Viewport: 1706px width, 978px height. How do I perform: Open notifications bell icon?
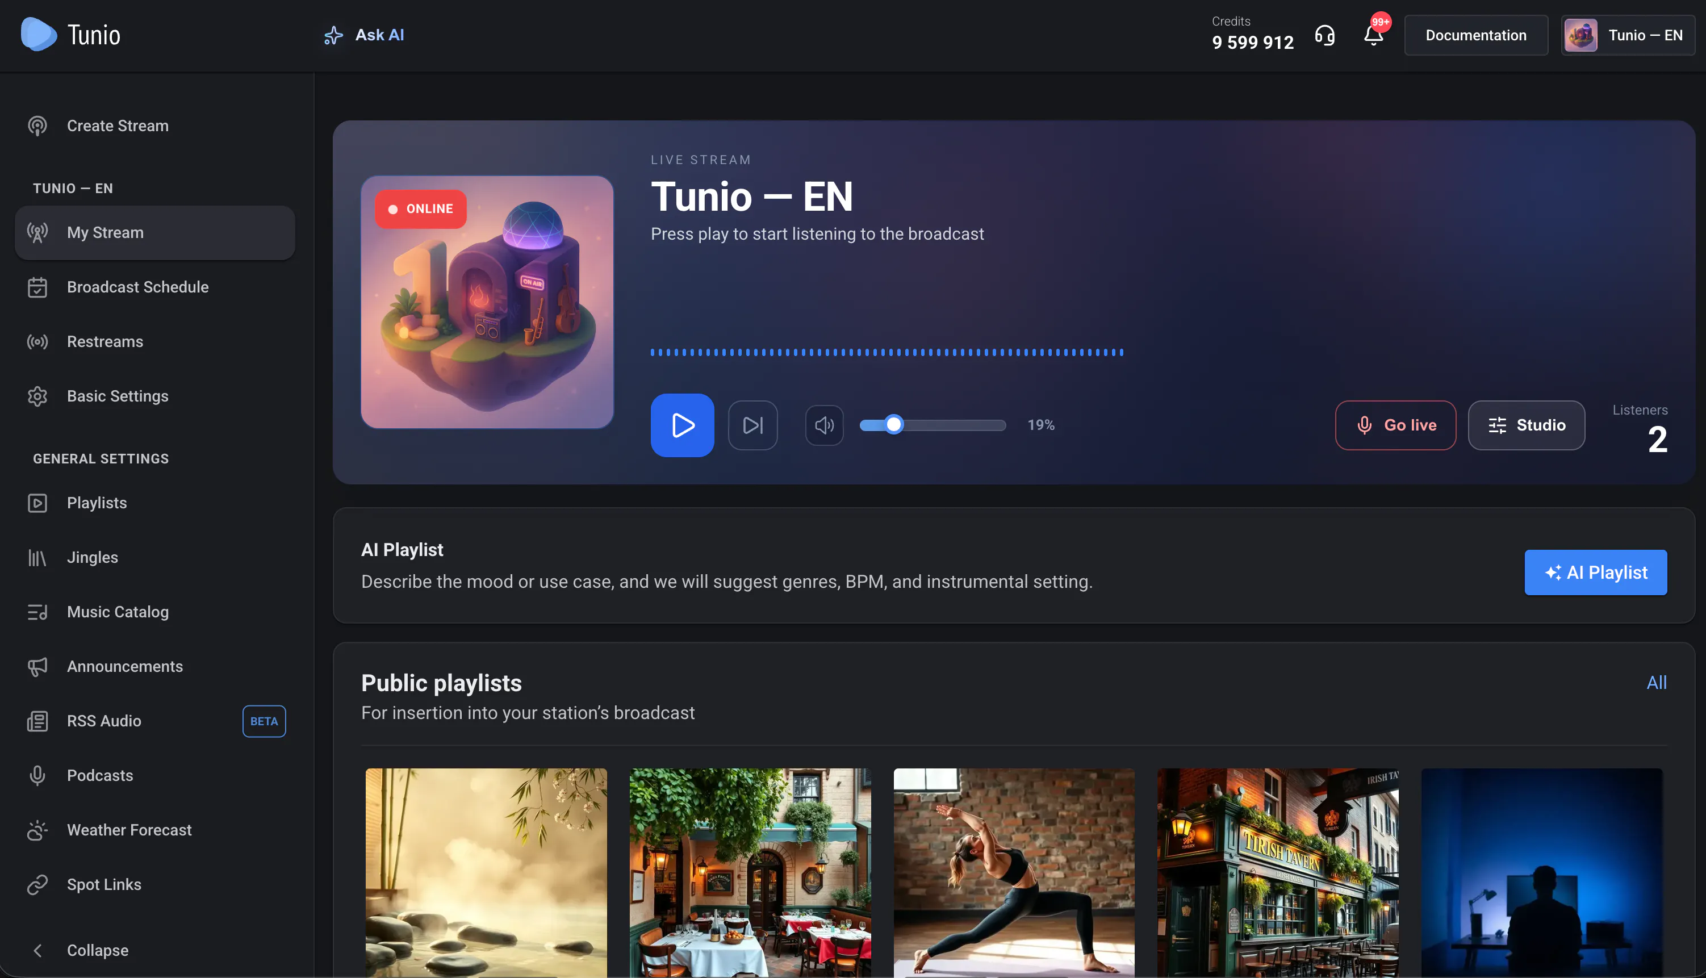pyautogui.click(x=1374, y=35)
